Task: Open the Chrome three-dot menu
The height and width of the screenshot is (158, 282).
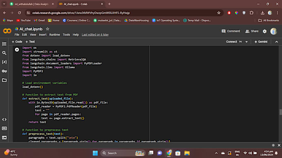Action: click(x=277, y=13)
